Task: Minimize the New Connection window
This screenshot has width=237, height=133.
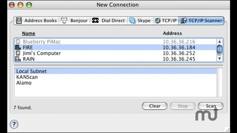Action: 20,5
